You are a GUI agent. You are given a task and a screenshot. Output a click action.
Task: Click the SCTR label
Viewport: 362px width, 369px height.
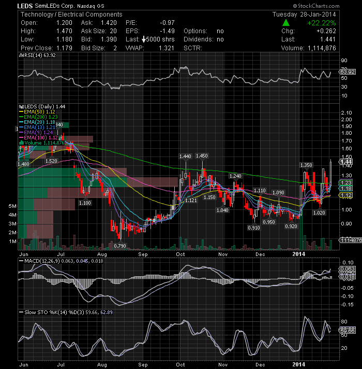[193, 48]
